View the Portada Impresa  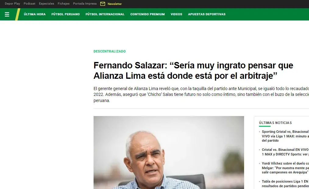pyautogui.click(x=85, y=4)
